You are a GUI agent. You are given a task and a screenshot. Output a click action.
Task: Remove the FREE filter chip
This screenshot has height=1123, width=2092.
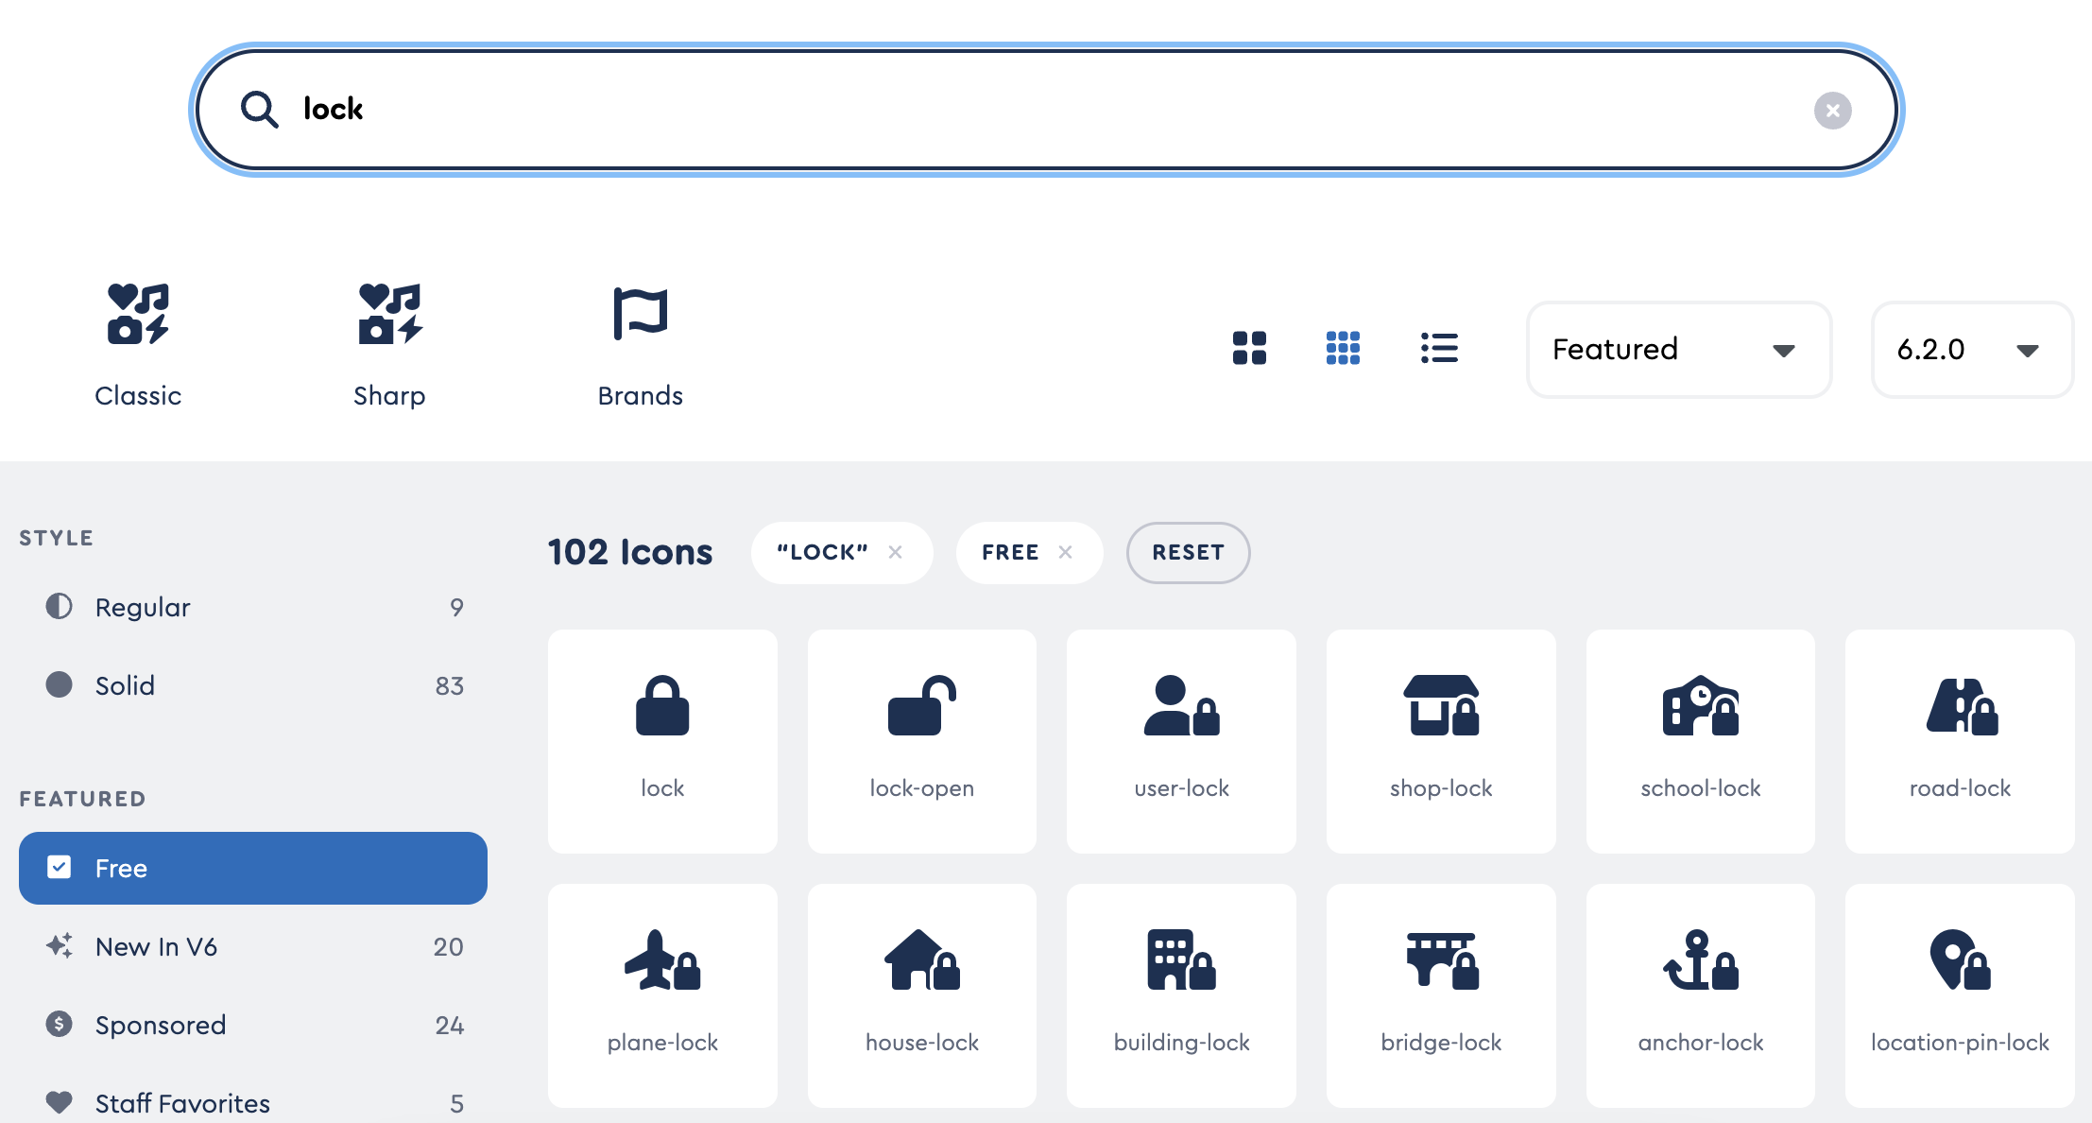click(1065, 552)
